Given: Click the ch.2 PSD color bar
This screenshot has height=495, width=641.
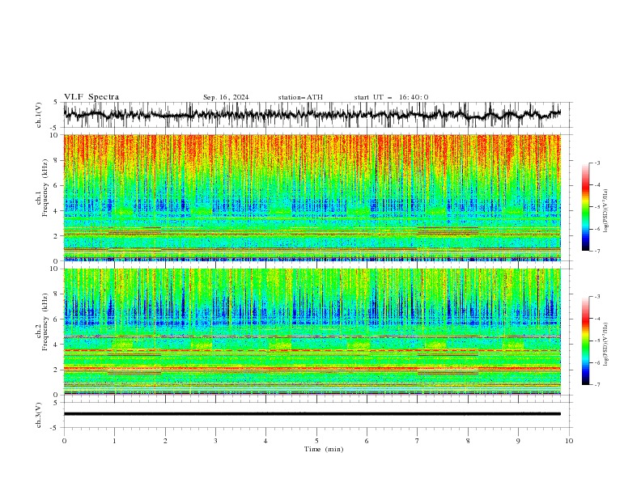Looking at the screenshot, I should tap(585, 341).
